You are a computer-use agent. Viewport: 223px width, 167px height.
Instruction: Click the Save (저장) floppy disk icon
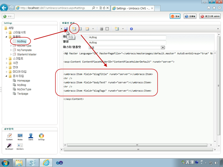[x=66, y=29]
